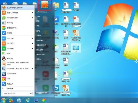Open 计算机 (Computer) from right pane
138x103 pixels.
[39, 35]
